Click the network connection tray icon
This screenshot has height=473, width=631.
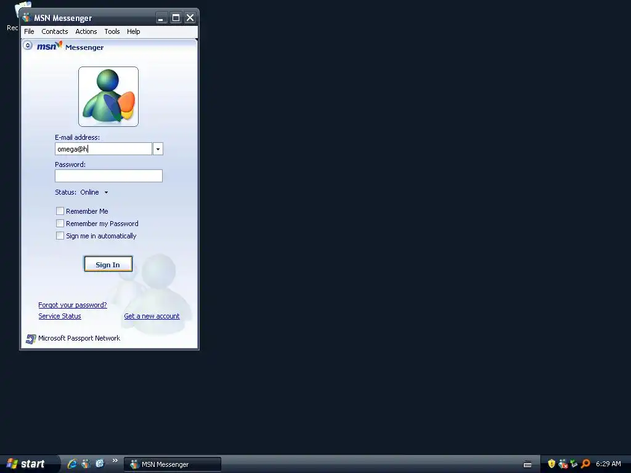pyautogui.click(x=574, y=464)
